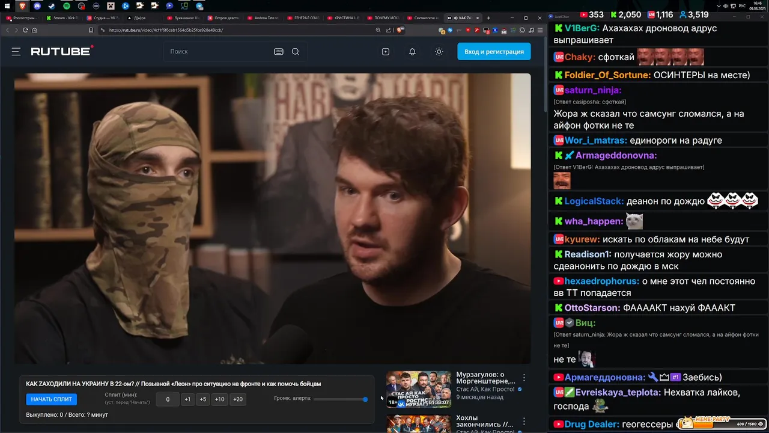Open Brave browser from the taskbar
769x433 pixels.
pos(23,6)
